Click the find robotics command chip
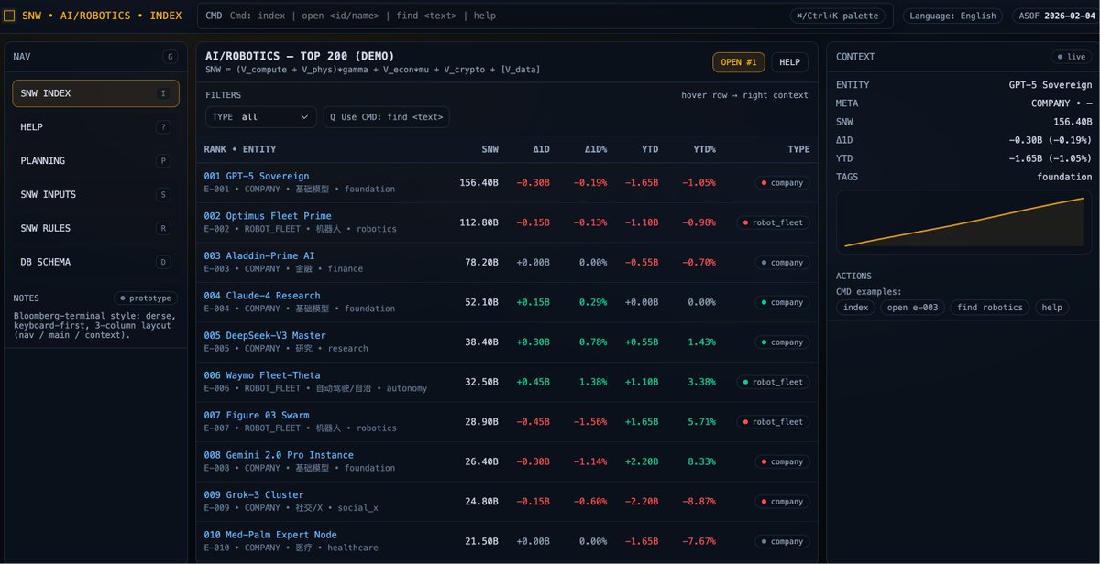The height and width of the screenshot is (564, 1100). [x=990, y=308]
